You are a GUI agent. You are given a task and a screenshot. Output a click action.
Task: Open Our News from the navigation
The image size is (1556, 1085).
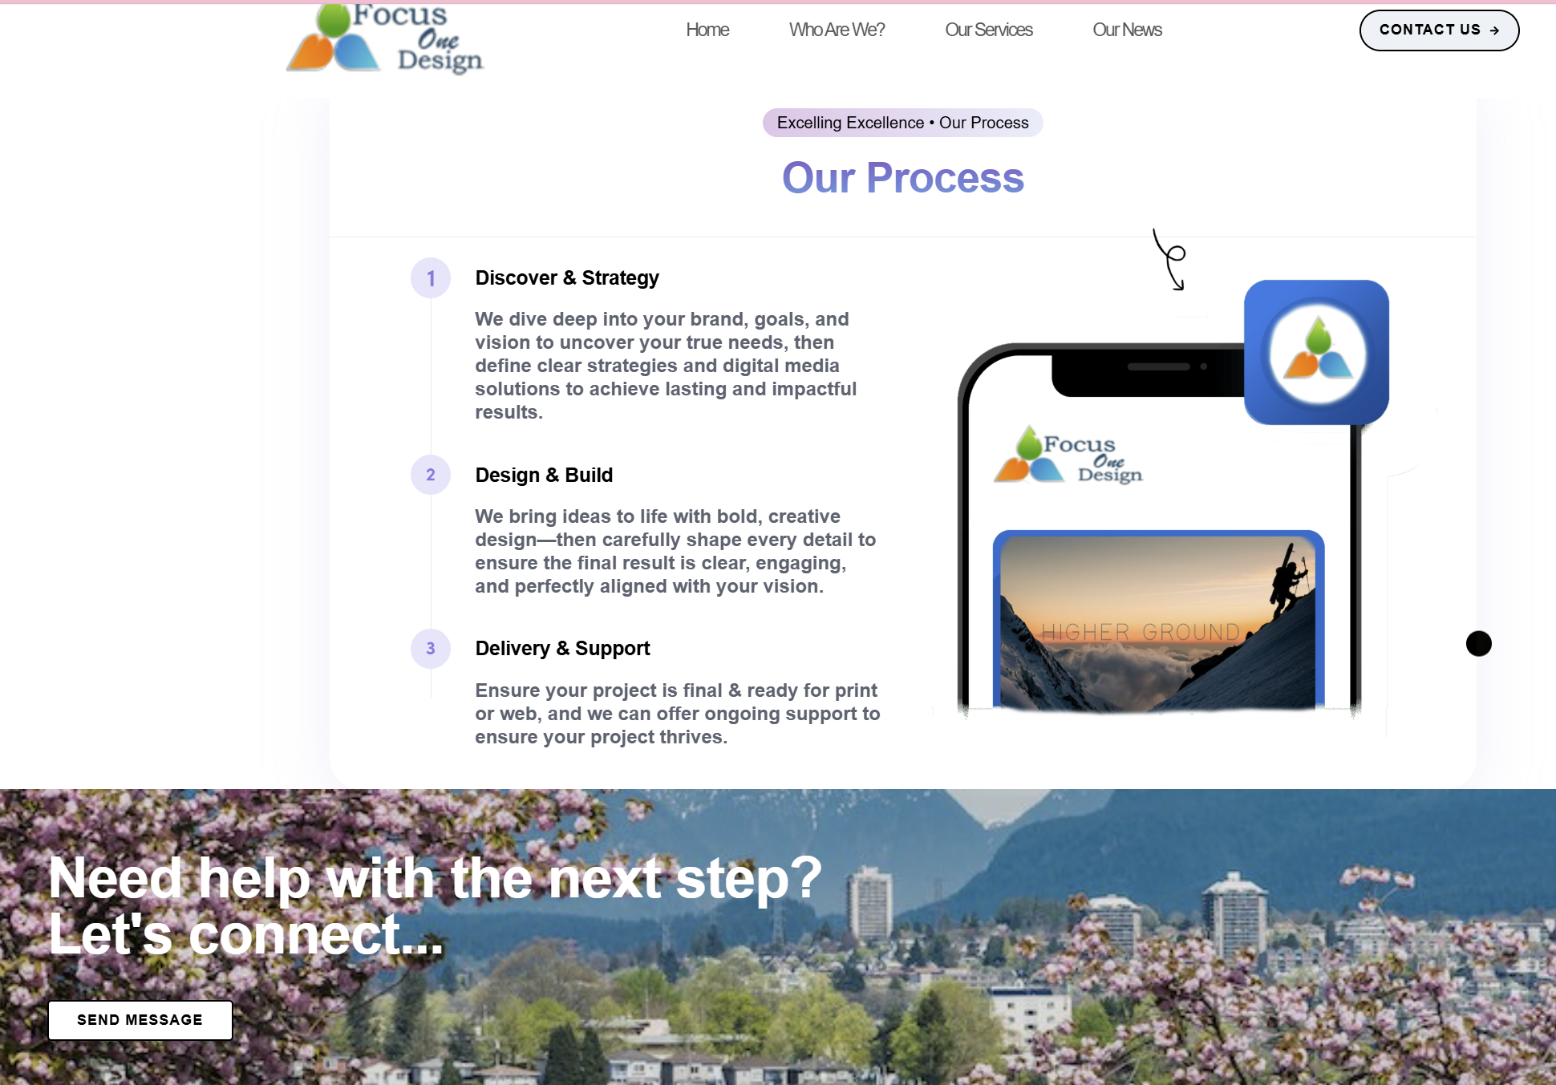click(1127, 30)
